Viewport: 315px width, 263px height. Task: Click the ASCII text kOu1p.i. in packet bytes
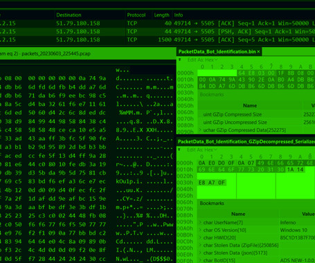(129, 181)
